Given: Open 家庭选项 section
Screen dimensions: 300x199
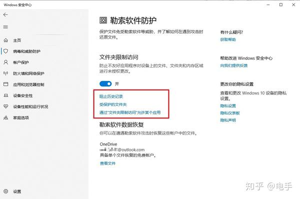Looking at the screenshot, I should (21, 117).
